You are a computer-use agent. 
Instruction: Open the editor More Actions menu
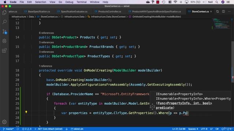[229, 11]
